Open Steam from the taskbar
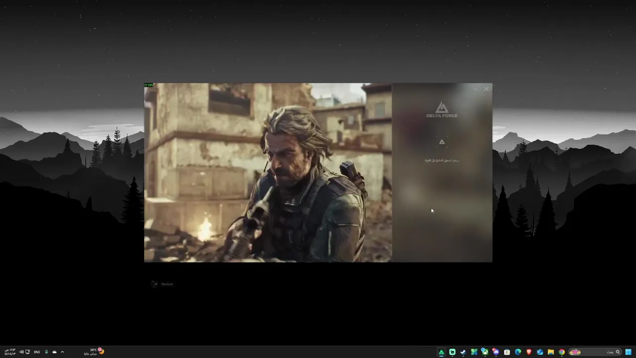 coord(463,352)
